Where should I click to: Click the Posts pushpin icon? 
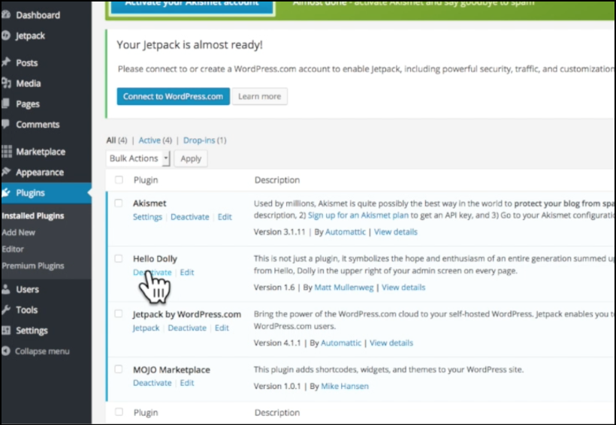[x=6, y=62]
